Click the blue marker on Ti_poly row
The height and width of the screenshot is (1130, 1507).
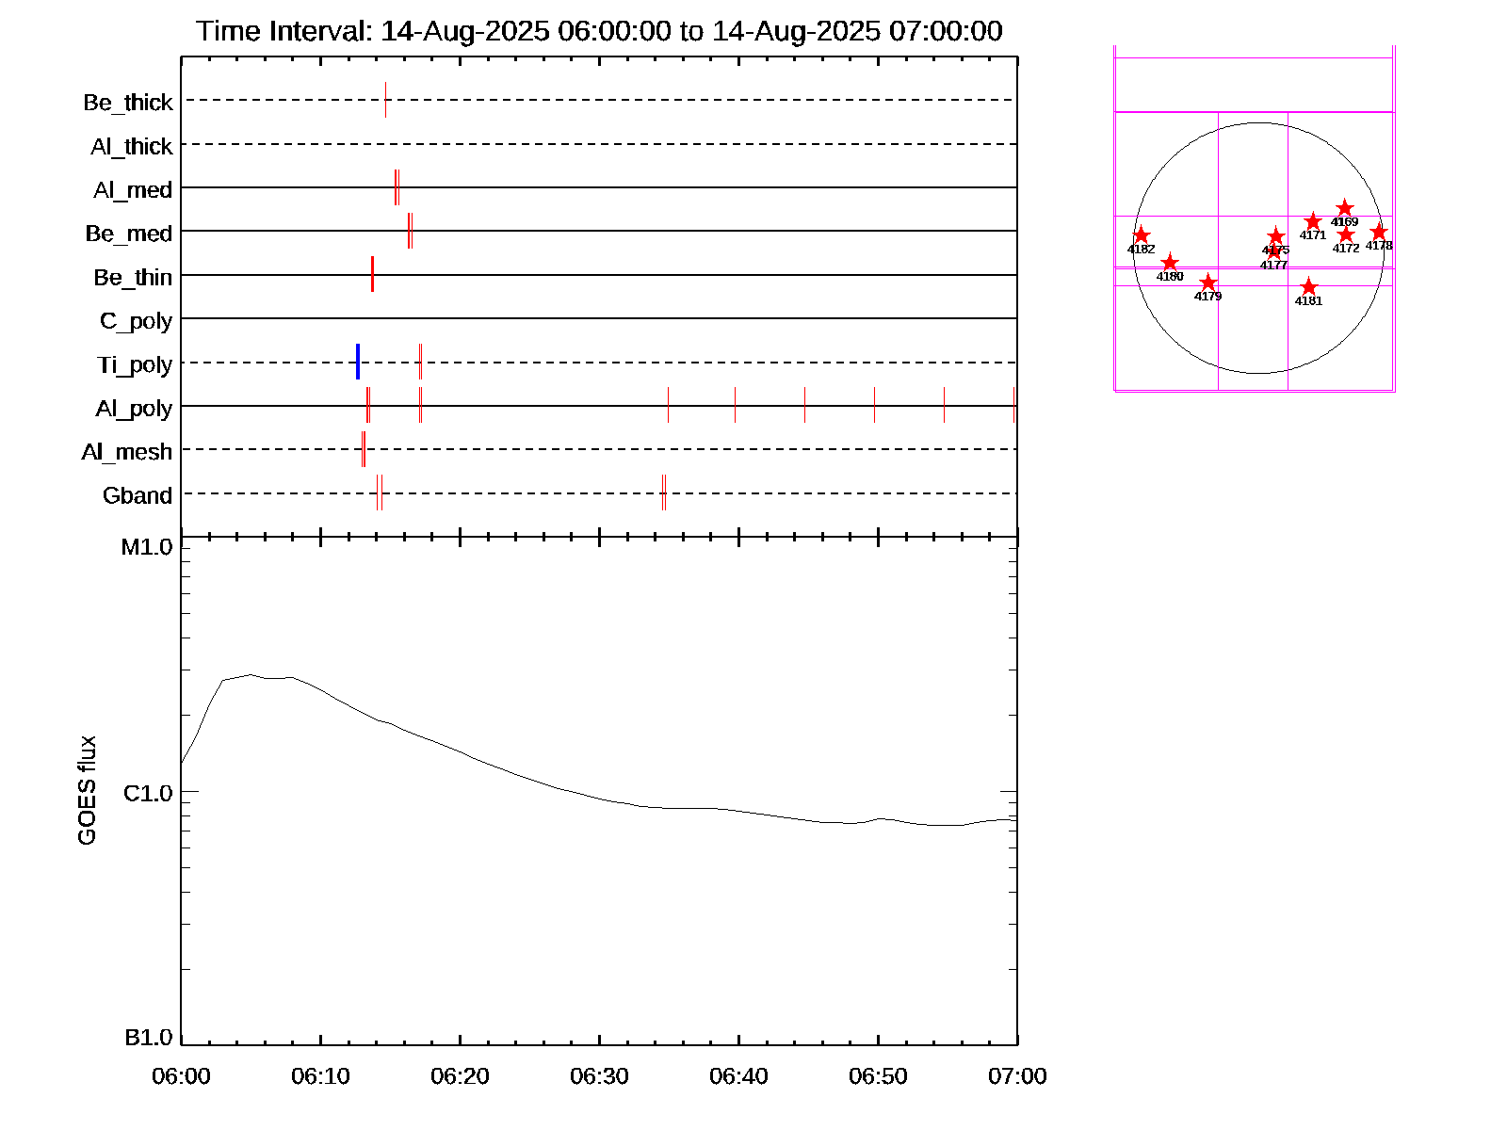(358, 362)
